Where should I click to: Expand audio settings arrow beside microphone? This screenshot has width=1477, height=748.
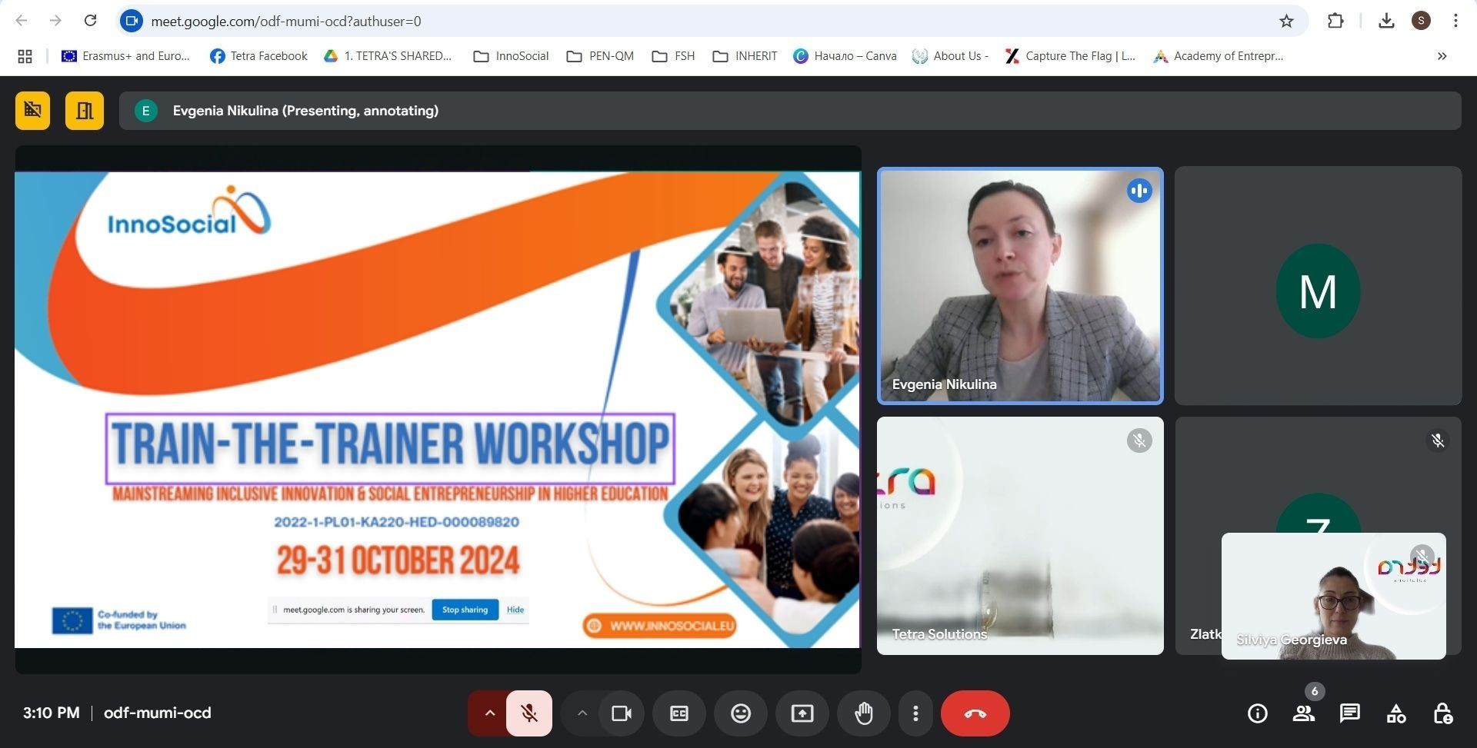(x=489, y=713)
